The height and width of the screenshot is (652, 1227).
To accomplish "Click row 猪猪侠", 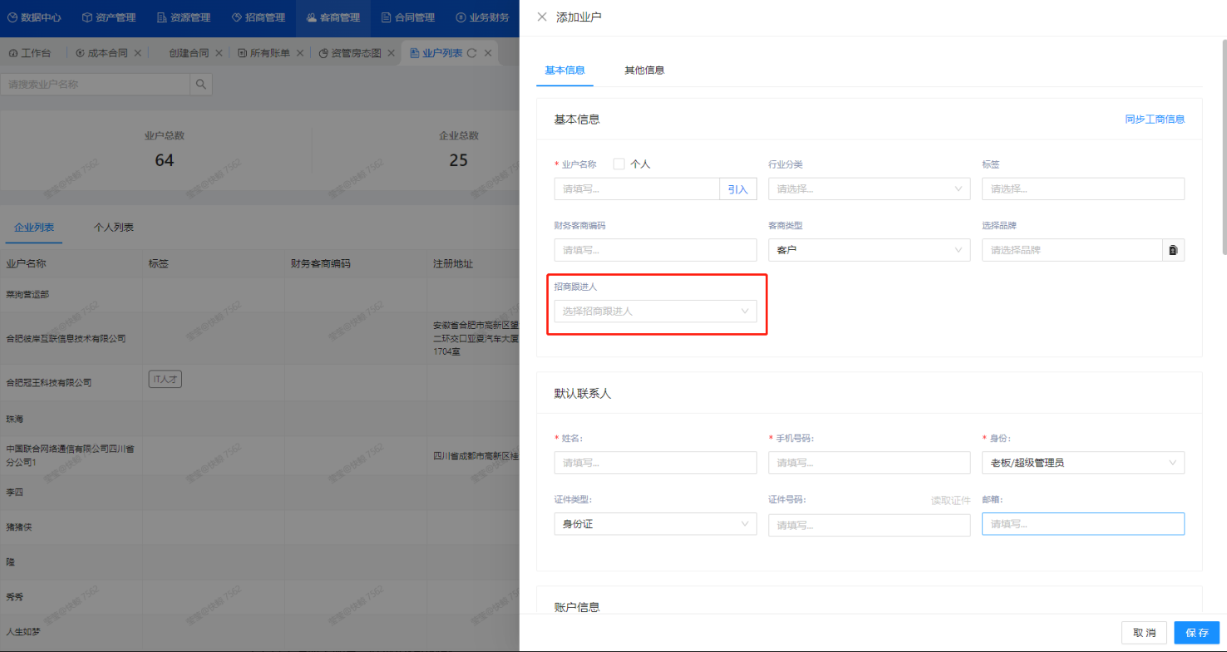I will point(259,527).
